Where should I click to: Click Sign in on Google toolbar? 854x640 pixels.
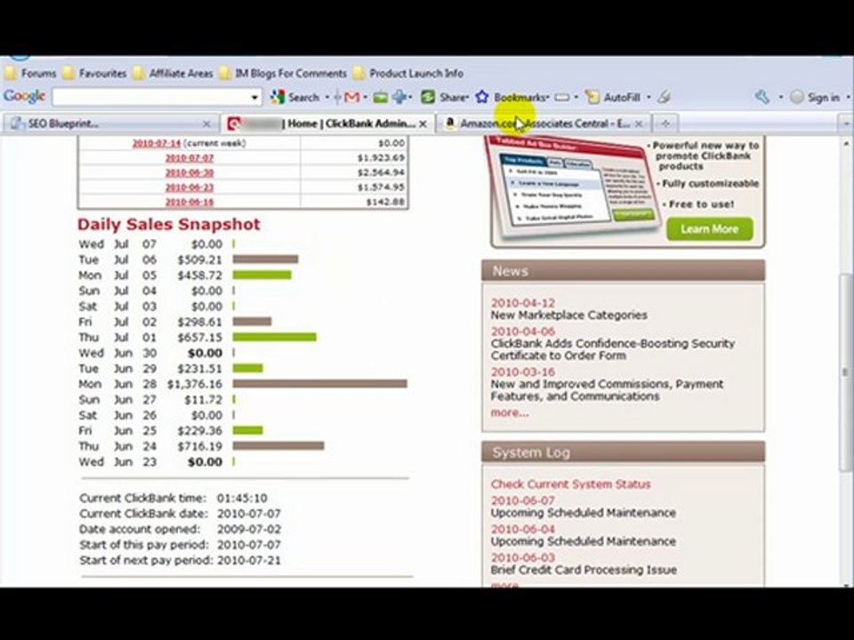(x=815, y=98)
